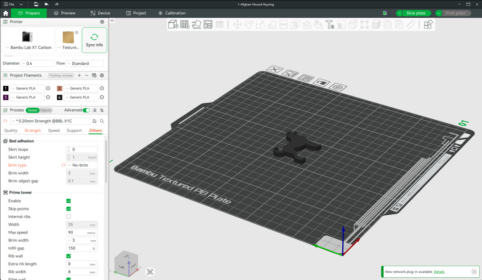The width and height of the screenshot is (482, 280).
Task: Select the Move tool in the toolbar
Action: click(x=237, y=25)
